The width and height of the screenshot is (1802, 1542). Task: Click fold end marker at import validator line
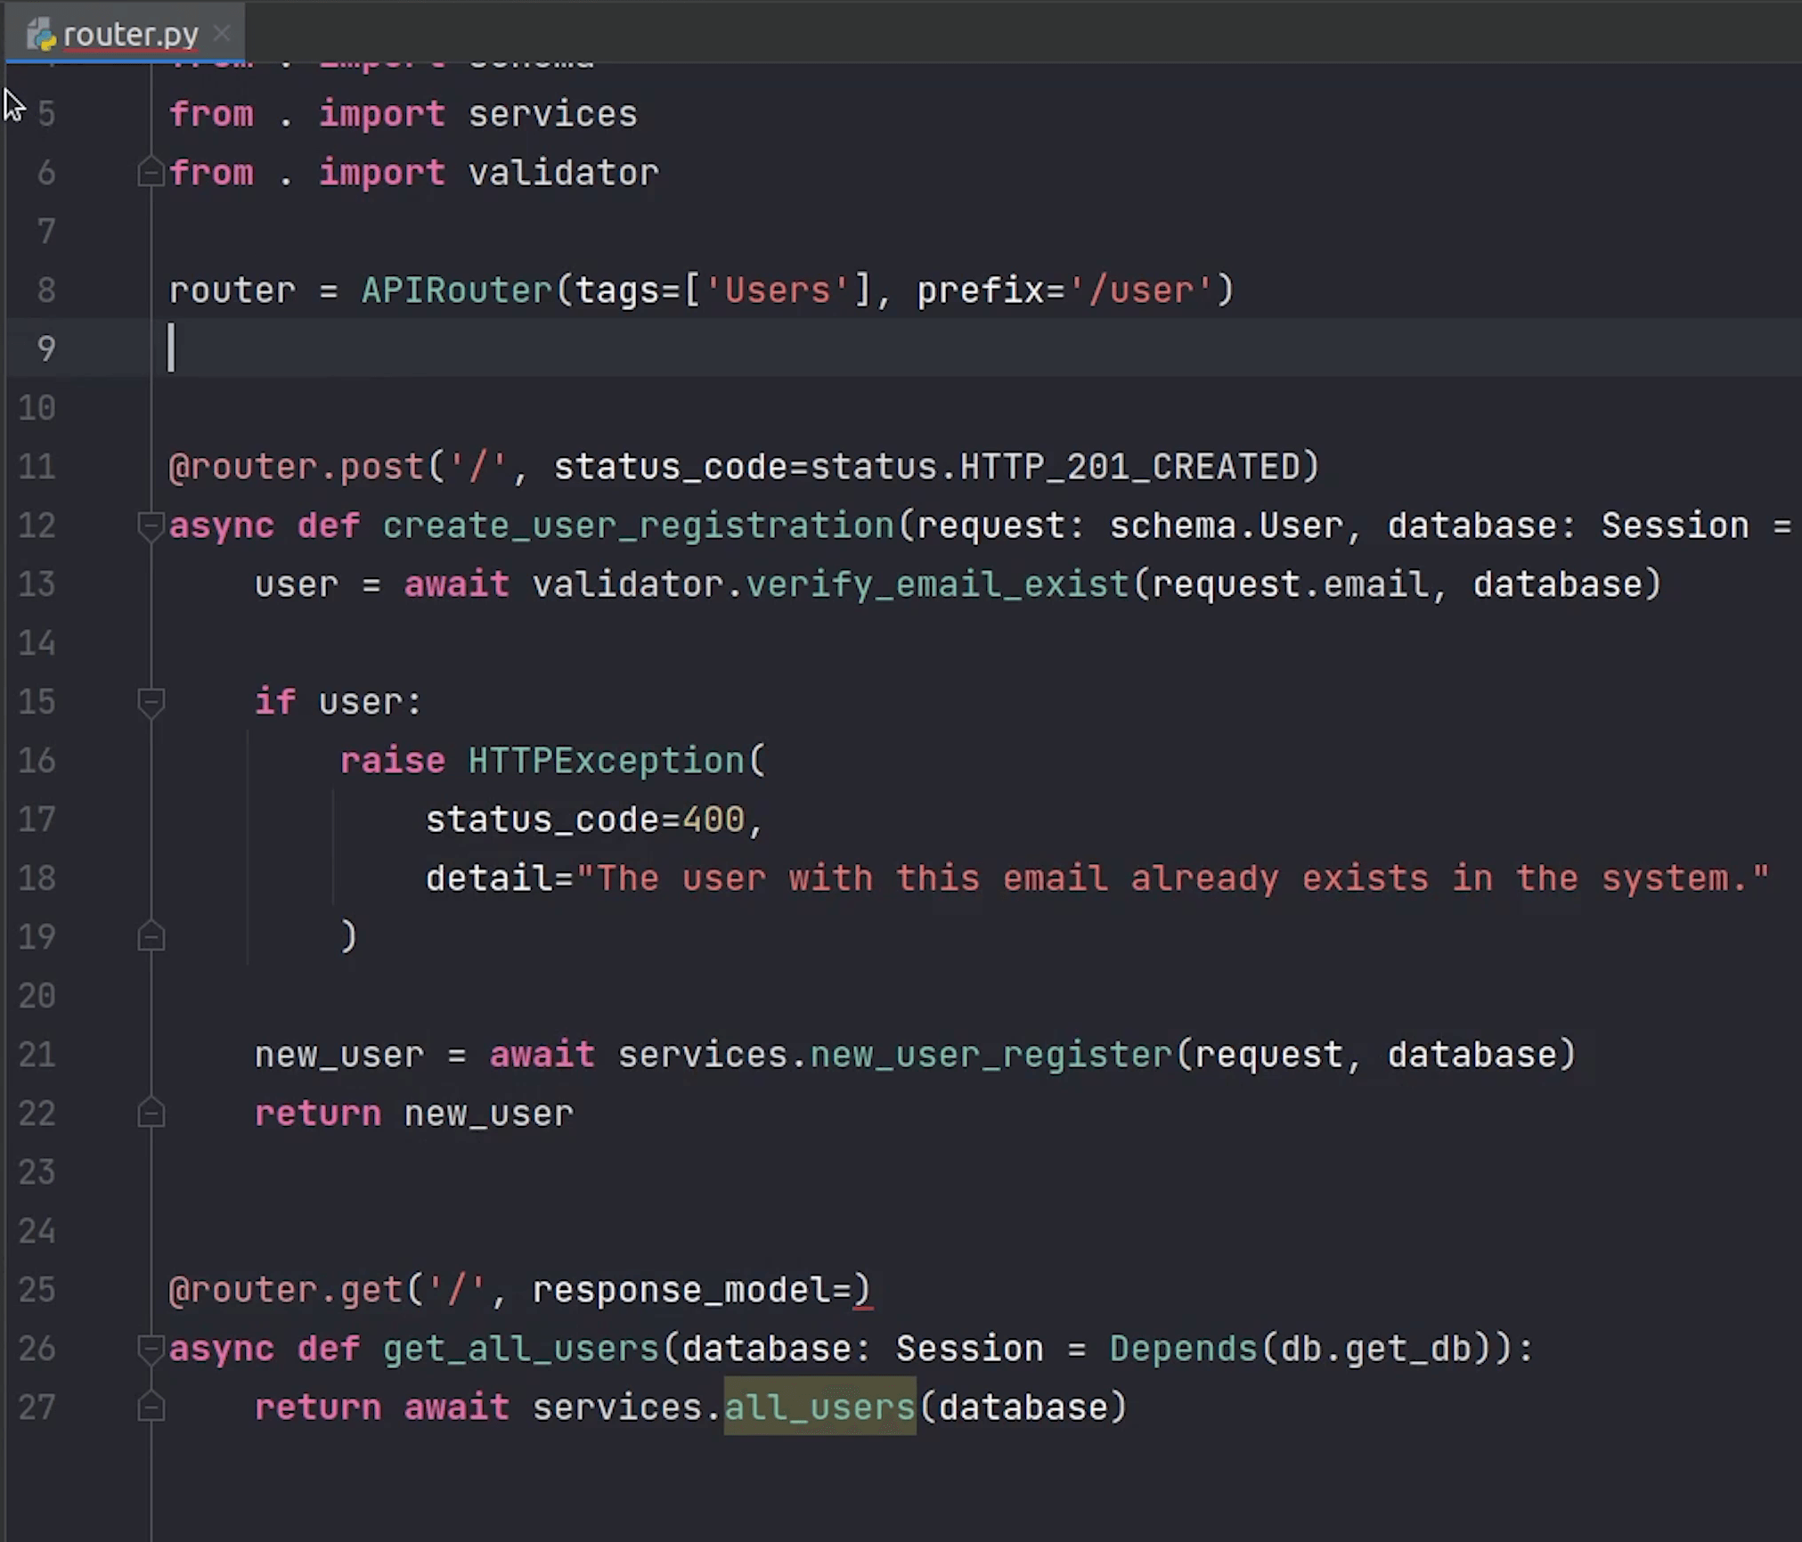151,172
